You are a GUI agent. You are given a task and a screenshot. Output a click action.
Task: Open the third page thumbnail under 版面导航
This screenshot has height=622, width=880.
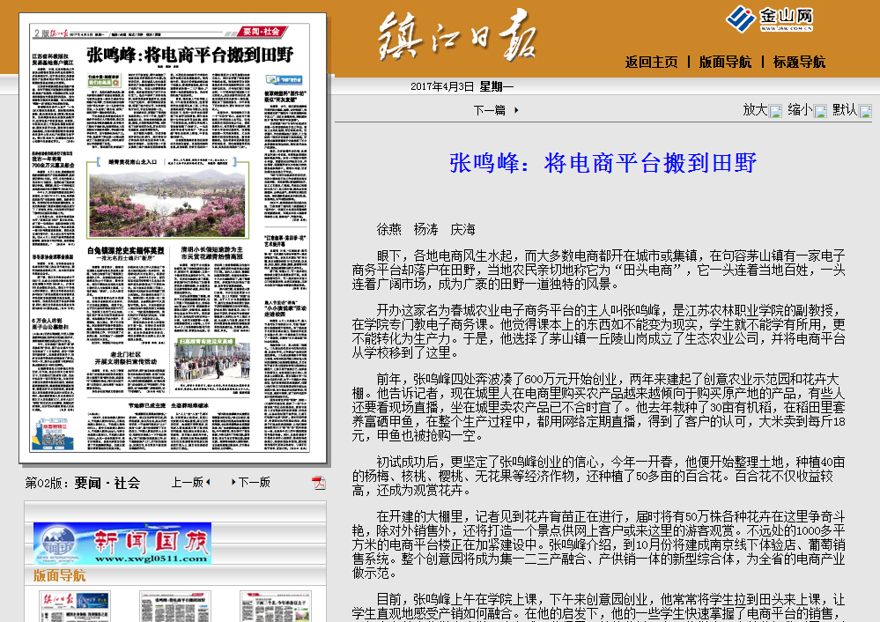(275, 606)
